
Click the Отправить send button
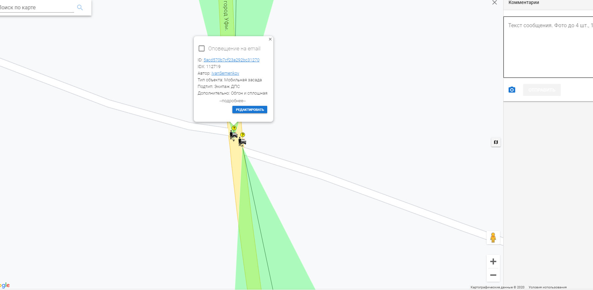tap(542, 90)
